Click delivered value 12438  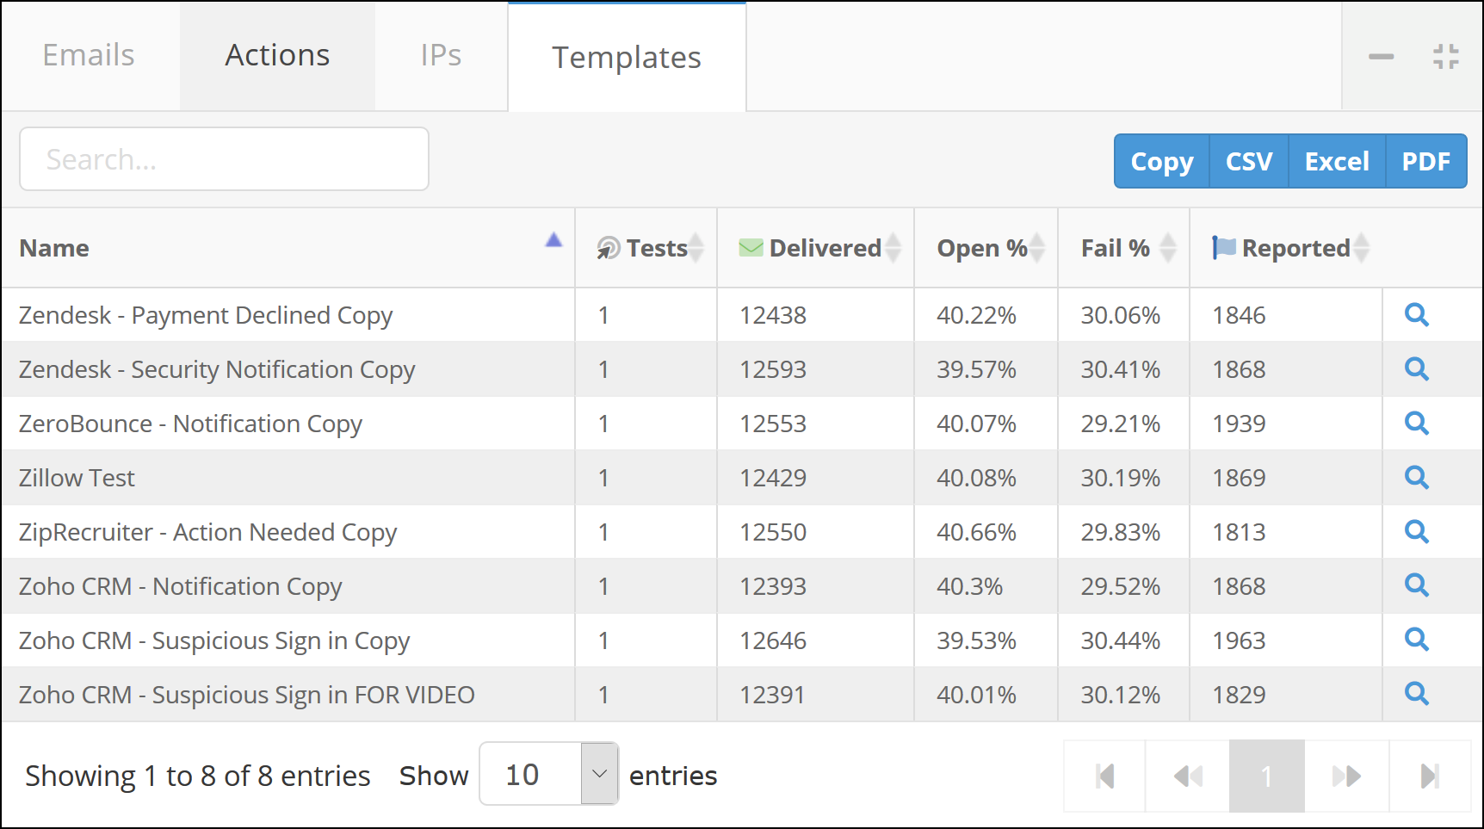click(773, 315)
